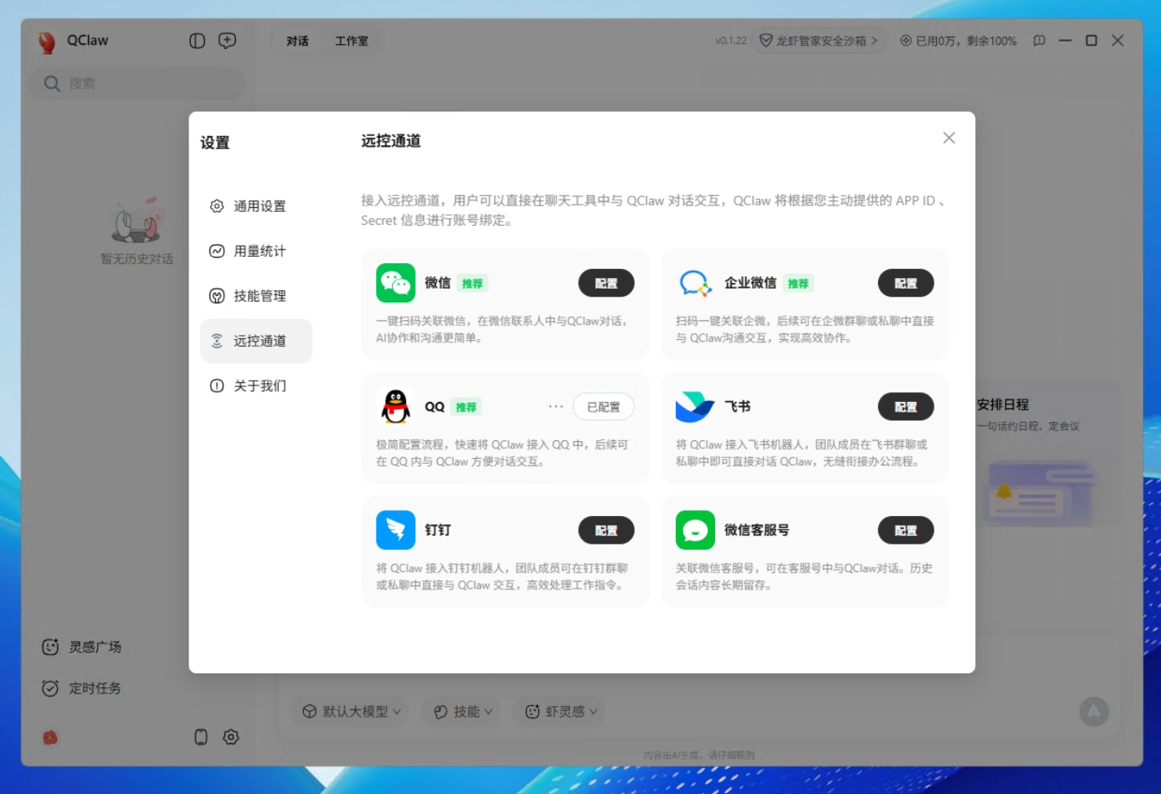This screenshot has height=794, width=1161.
Task: Click the search history input field
Action: (137, 83)
